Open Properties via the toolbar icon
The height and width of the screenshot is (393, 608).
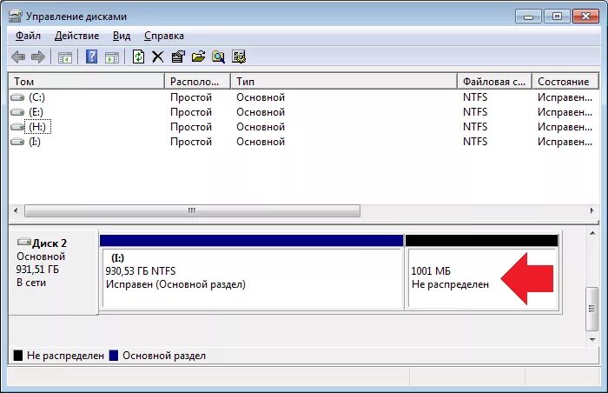tap(178, 57)
